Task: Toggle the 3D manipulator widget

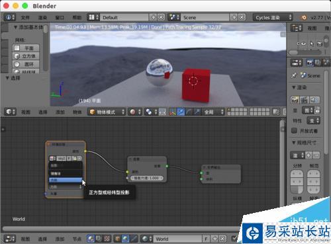Action: [x=173, y=112]
